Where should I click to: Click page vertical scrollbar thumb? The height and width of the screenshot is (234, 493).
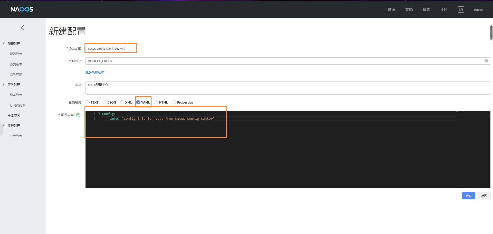click(491, 33)
